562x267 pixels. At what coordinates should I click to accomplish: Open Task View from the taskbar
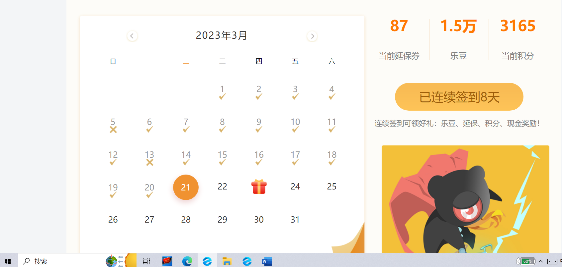[x=146, y=261]
